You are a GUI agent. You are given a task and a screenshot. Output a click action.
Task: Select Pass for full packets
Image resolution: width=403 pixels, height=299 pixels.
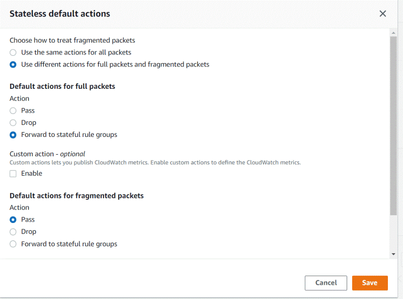13,111
